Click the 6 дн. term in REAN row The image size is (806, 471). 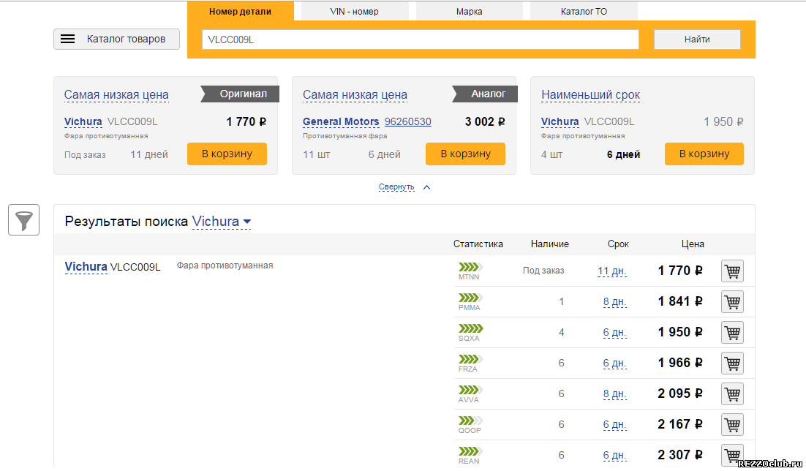[x=615, y=455]
